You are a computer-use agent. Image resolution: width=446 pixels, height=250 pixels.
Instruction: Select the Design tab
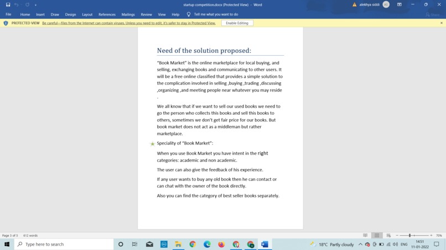click(x=70, y=14)
